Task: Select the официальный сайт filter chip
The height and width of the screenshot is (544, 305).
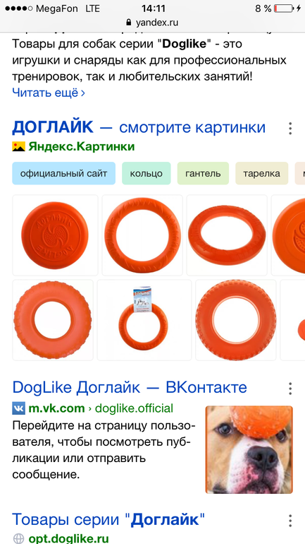Action: coord(63,173)
